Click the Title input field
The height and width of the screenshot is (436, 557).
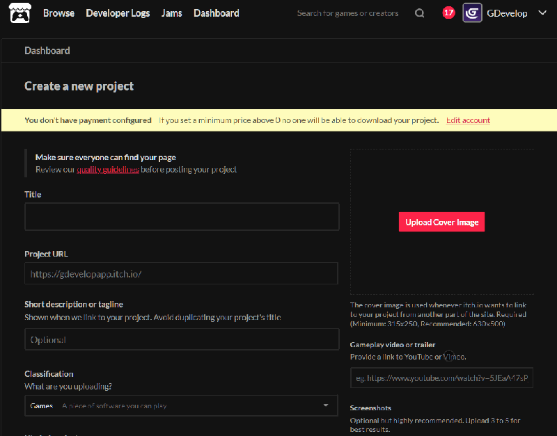click(181, 216)
